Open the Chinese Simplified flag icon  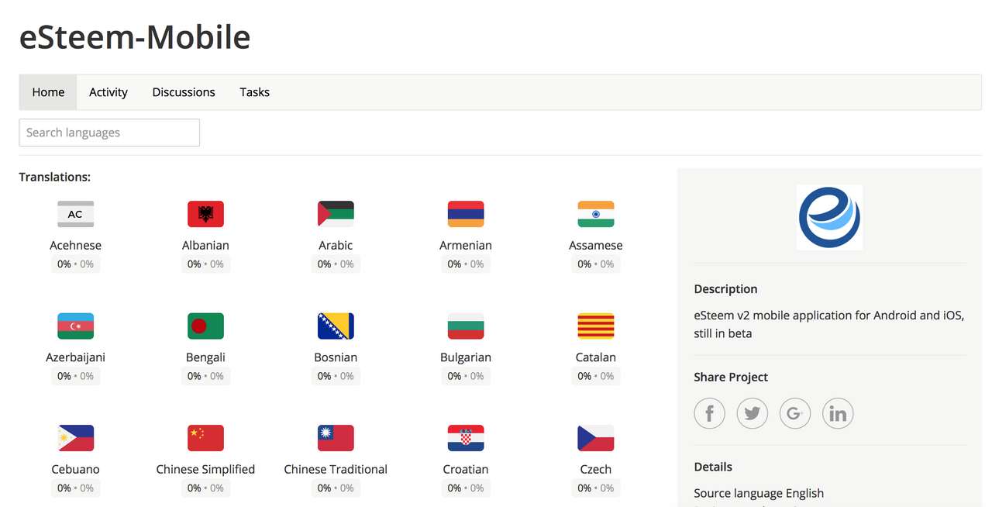tap(205, 438)
